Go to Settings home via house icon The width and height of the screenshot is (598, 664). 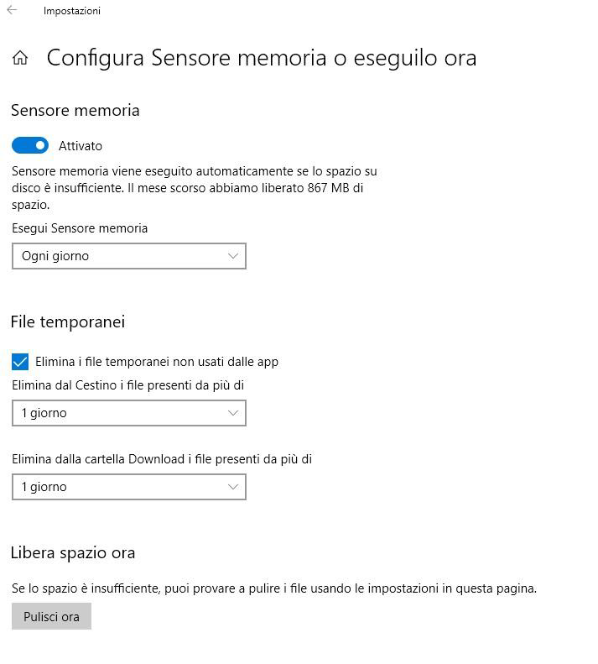point(20,58)
